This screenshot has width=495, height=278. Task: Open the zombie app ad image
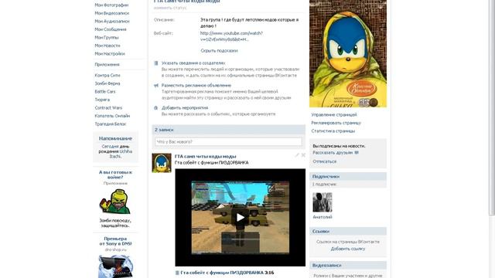coord(115,202)
